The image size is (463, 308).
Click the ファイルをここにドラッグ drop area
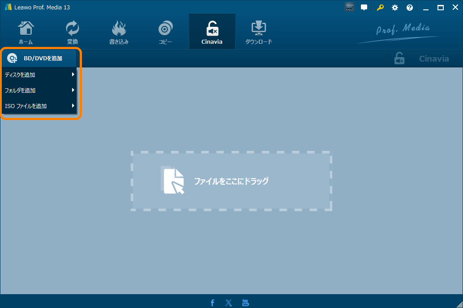click(231, 181)
